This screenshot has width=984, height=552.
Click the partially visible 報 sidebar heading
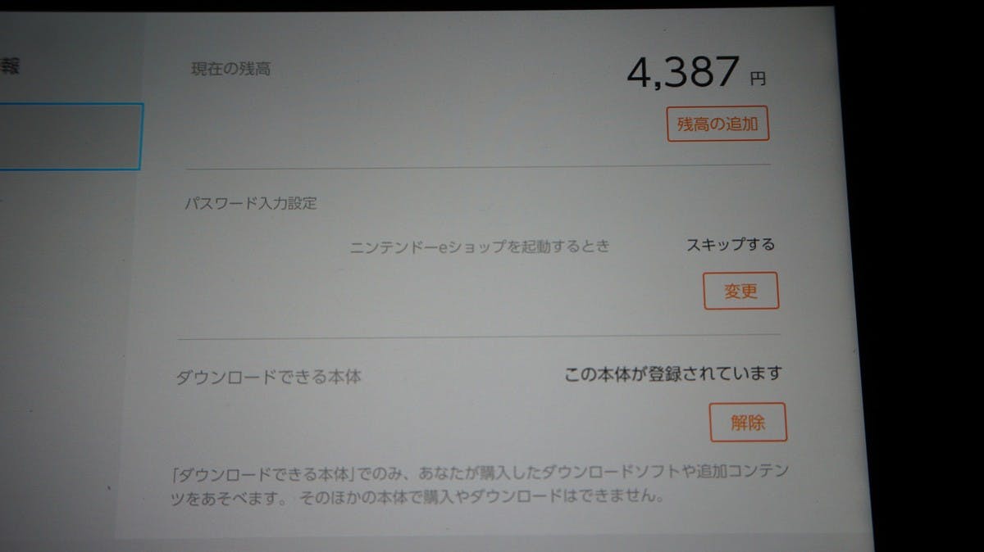(x=8, y=66)
